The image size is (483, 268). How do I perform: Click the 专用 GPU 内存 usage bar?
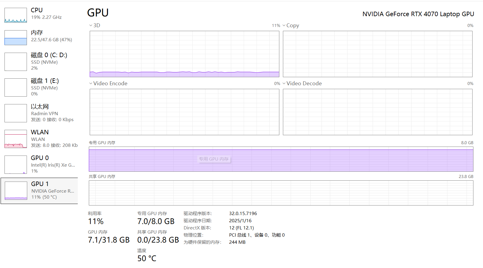pyautogui.click(x=281, y=159)
